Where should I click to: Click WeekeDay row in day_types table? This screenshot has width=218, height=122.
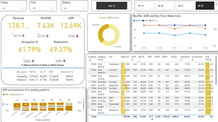pyautogui.click(x=45, y=76)
